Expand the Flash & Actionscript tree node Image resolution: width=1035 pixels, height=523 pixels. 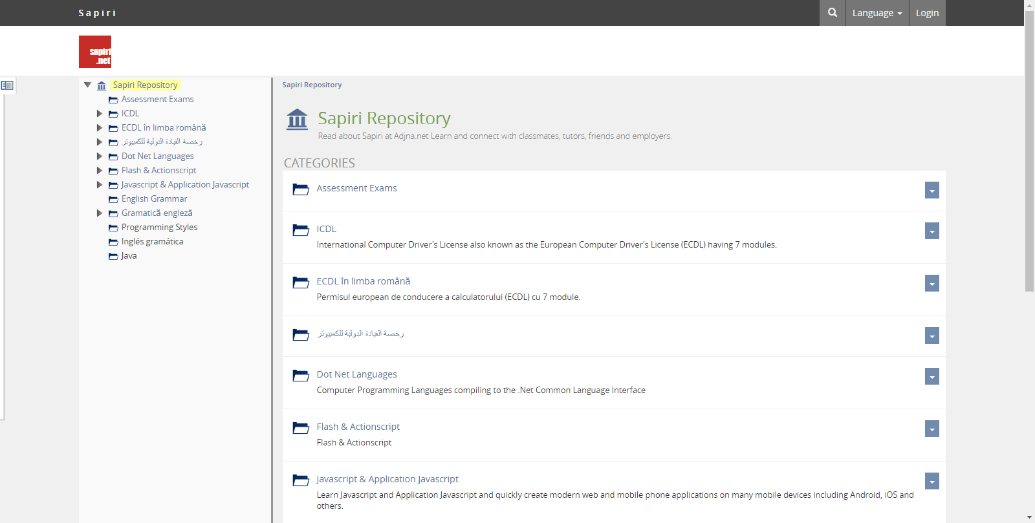[x=100, y=171]
